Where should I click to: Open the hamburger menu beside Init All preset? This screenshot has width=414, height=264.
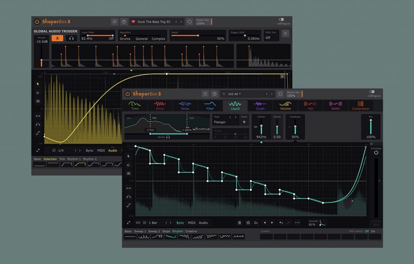click(205, 94)
